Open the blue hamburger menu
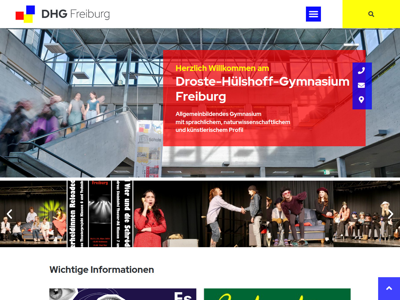This screenshot has height=300, width=400. (313, 14)
